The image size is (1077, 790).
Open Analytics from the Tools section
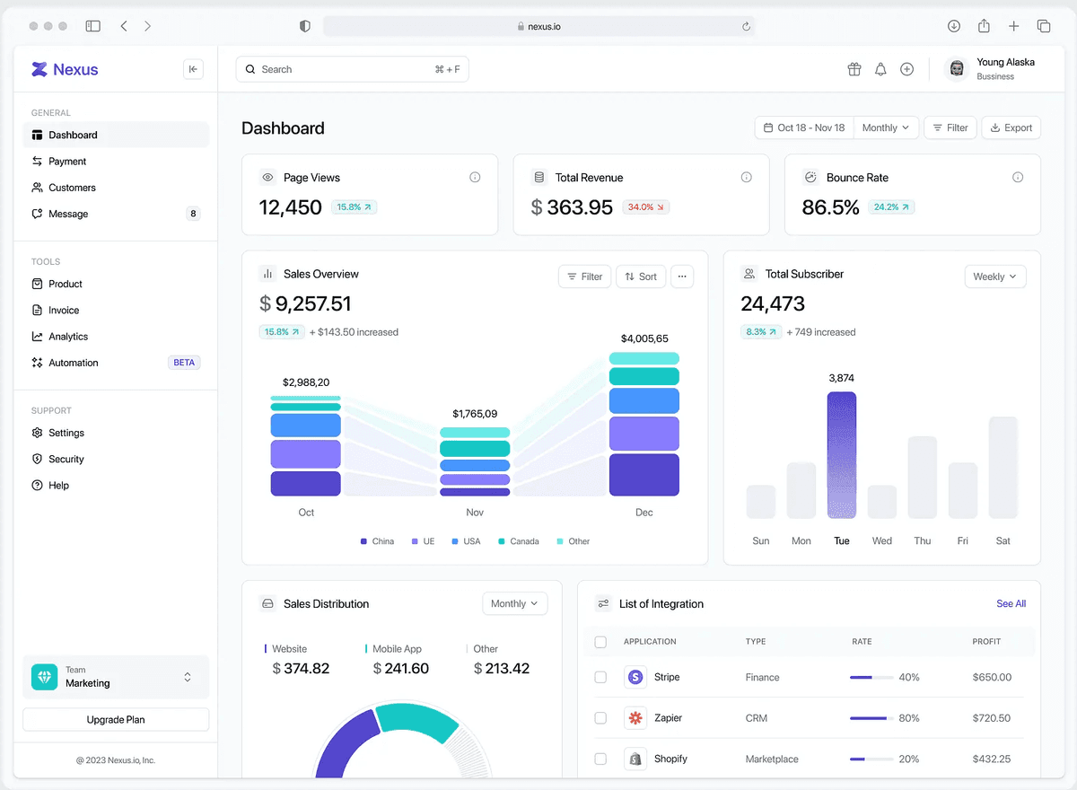tap(68, 336)
